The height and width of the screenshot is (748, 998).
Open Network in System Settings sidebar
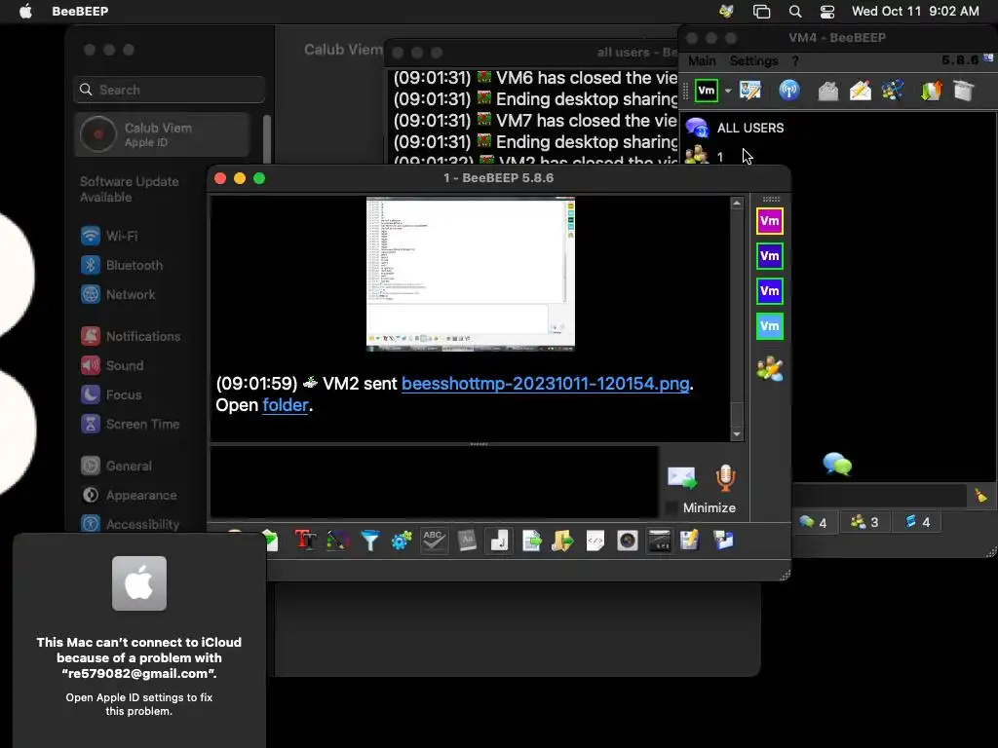click(x=118, y=294)
